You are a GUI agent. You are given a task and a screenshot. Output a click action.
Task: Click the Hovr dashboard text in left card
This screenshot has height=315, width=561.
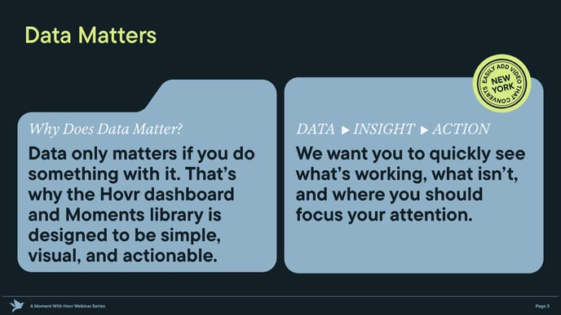point(166,195)
